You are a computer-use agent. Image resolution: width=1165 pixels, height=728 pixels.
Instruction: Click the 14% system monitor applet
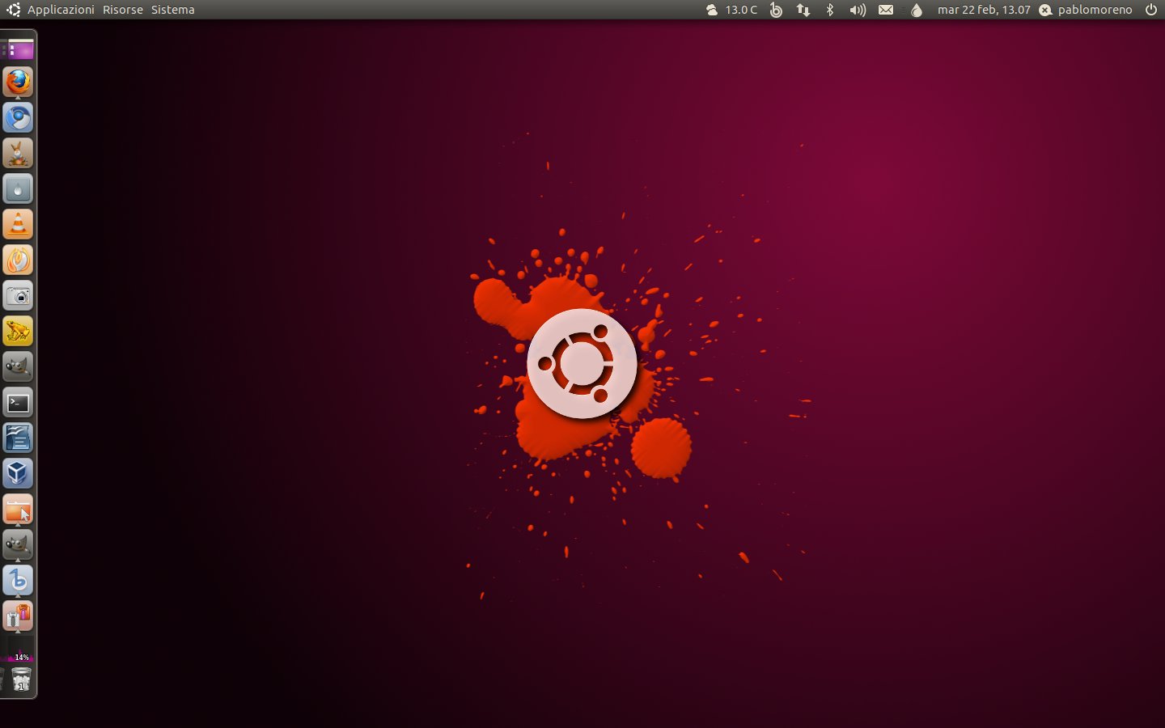pos(20,649)
